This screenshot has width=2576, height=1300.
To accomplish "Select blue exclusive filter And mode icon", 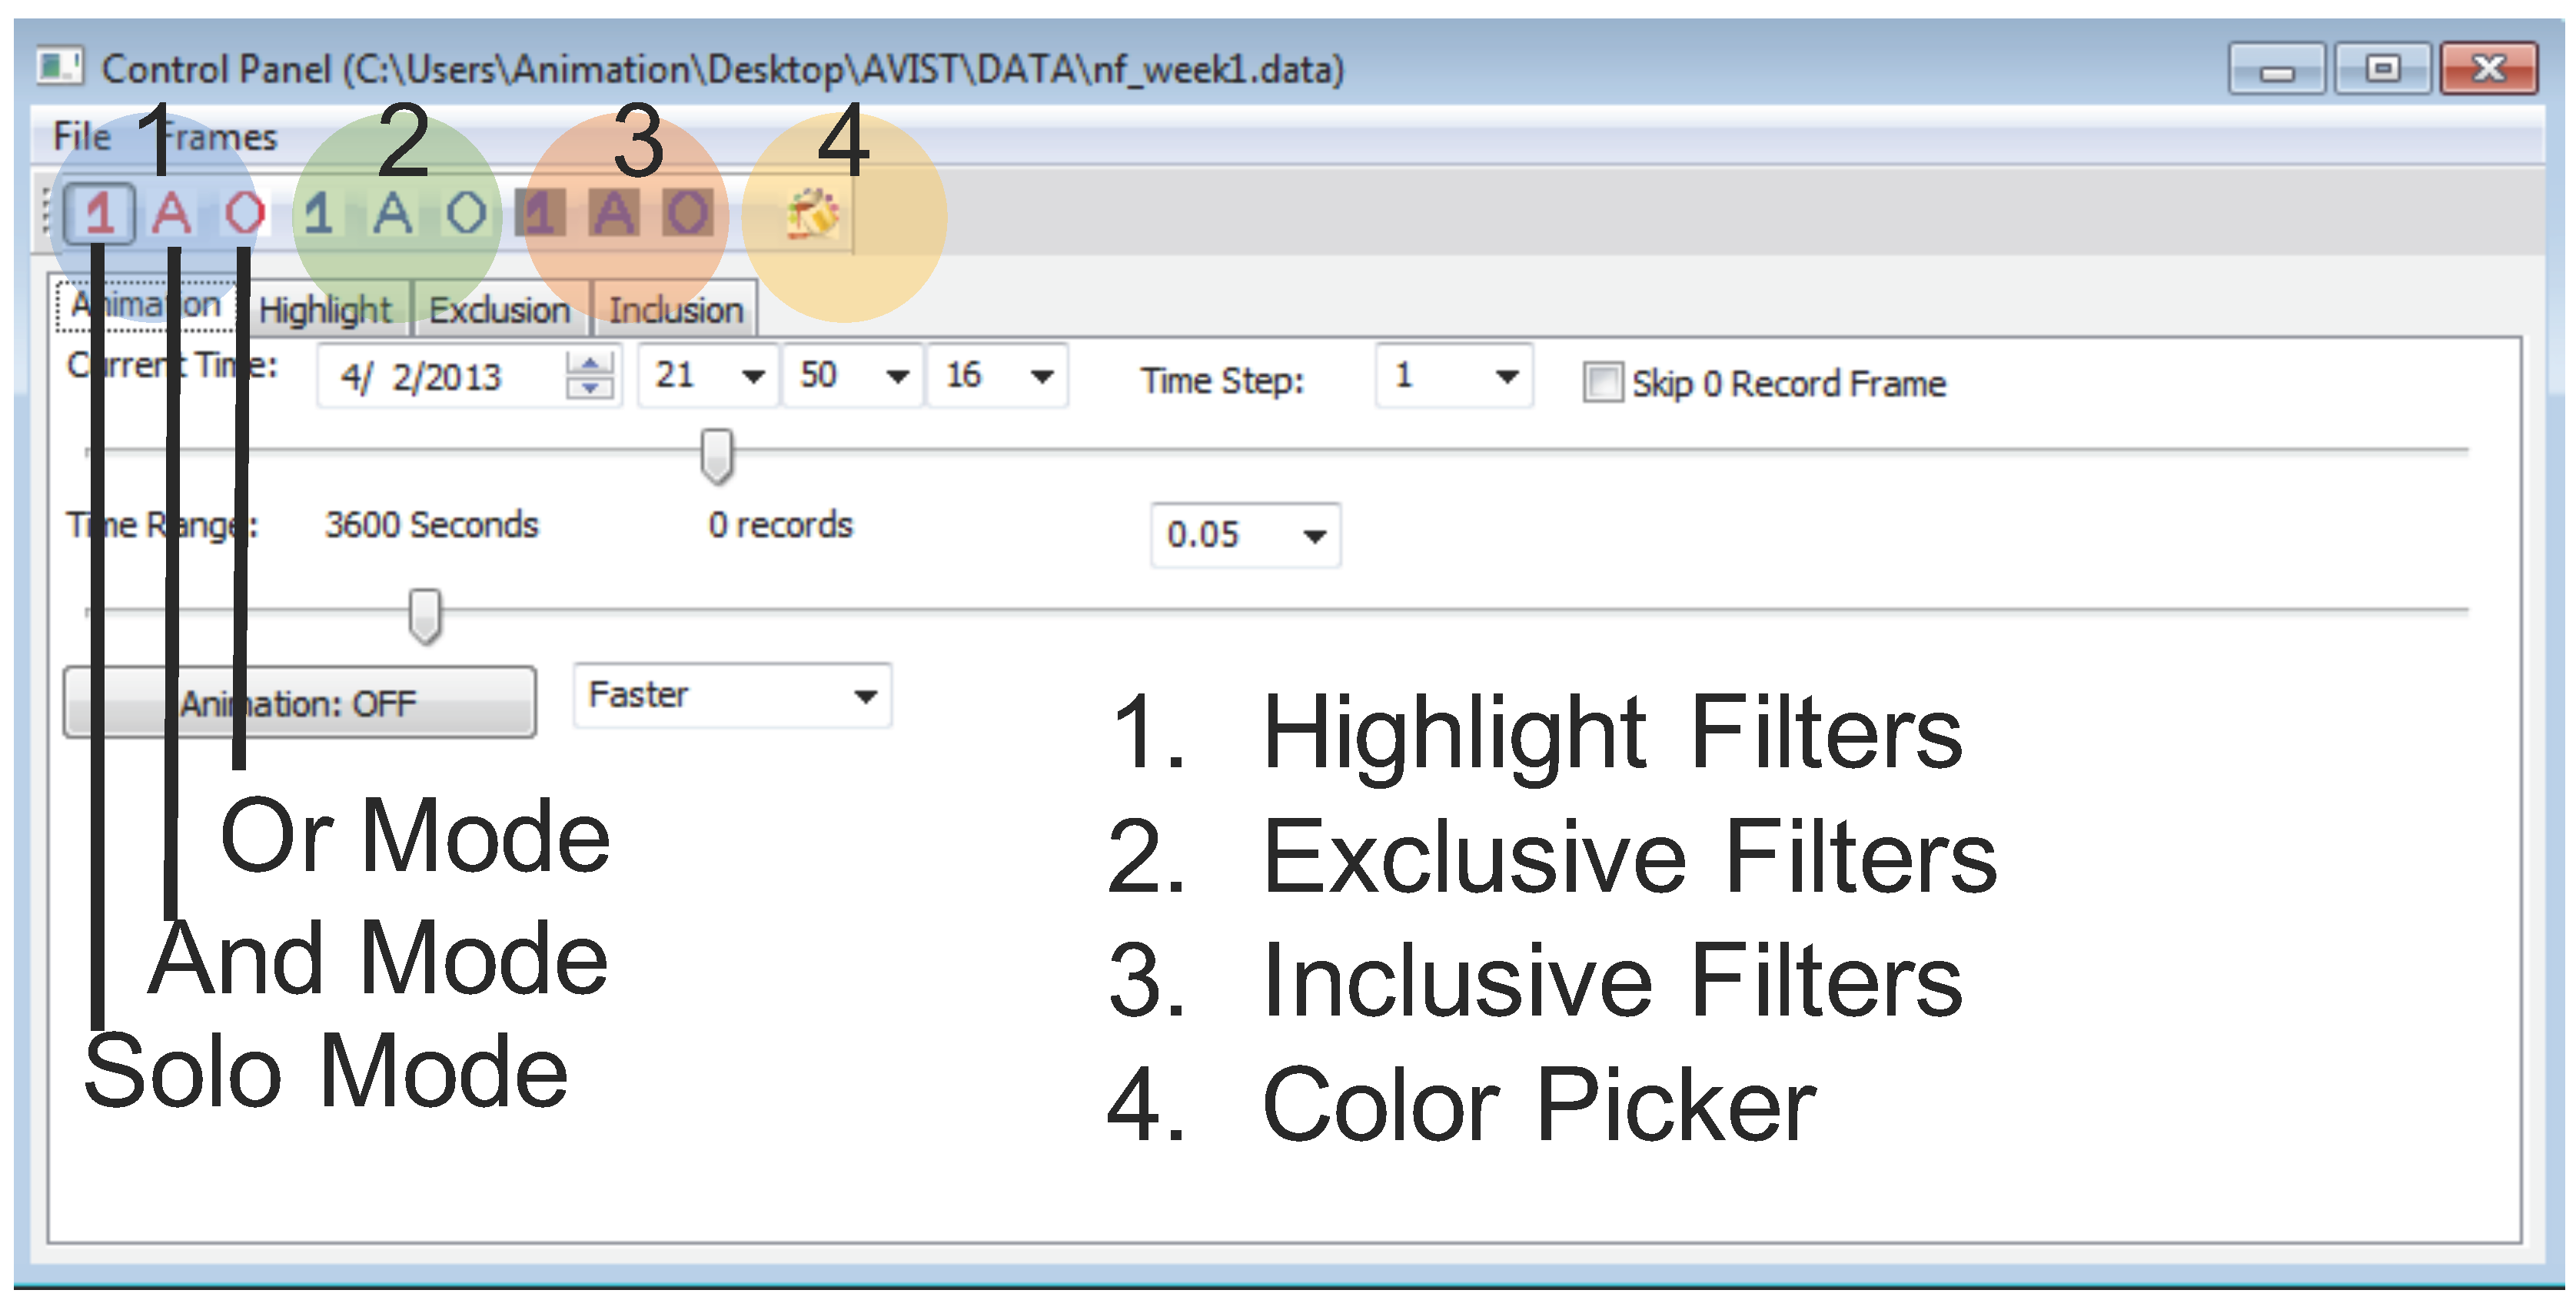I will pyautogui.click(x=392, y=214).
